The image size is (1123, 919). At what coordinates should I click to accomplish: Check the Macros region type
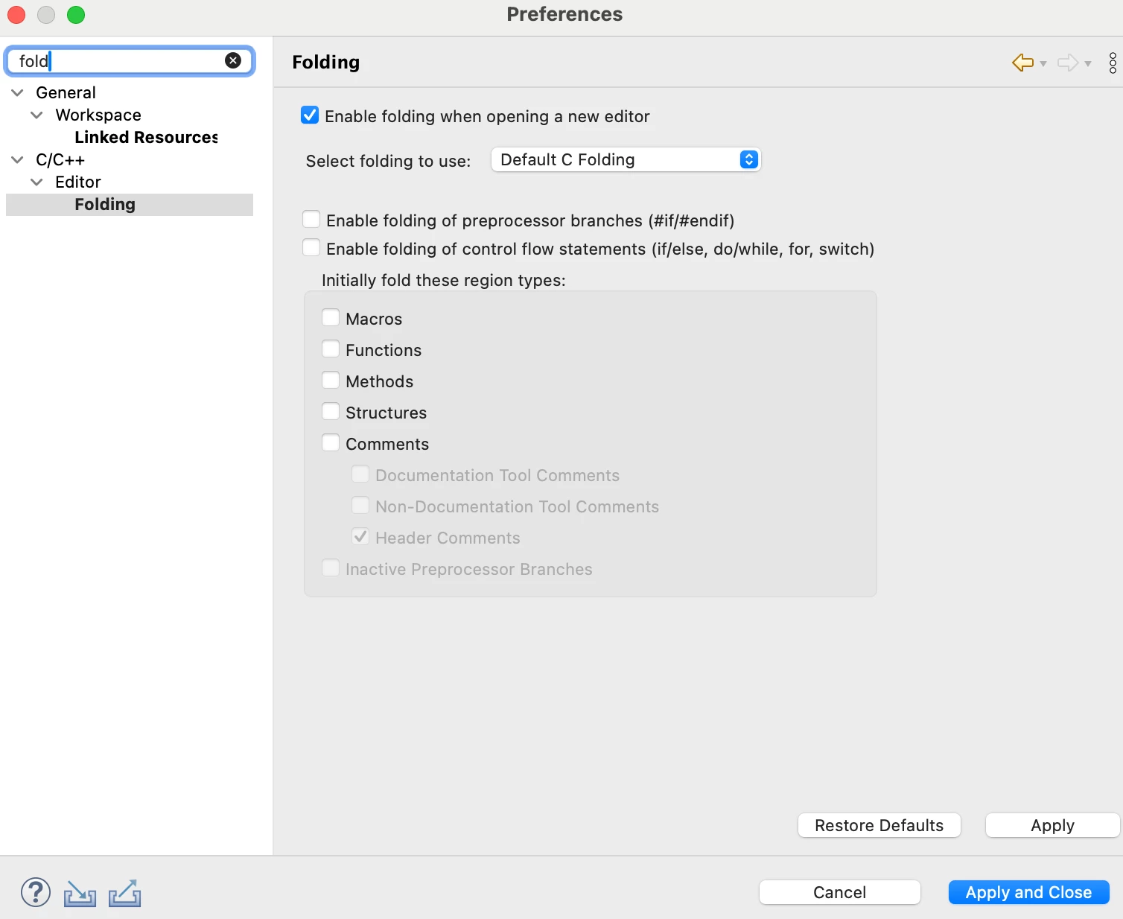point(331,318)
